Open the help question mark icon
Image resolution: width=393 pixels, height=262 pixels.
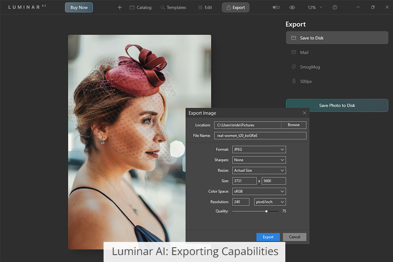(x=335, y=7)
